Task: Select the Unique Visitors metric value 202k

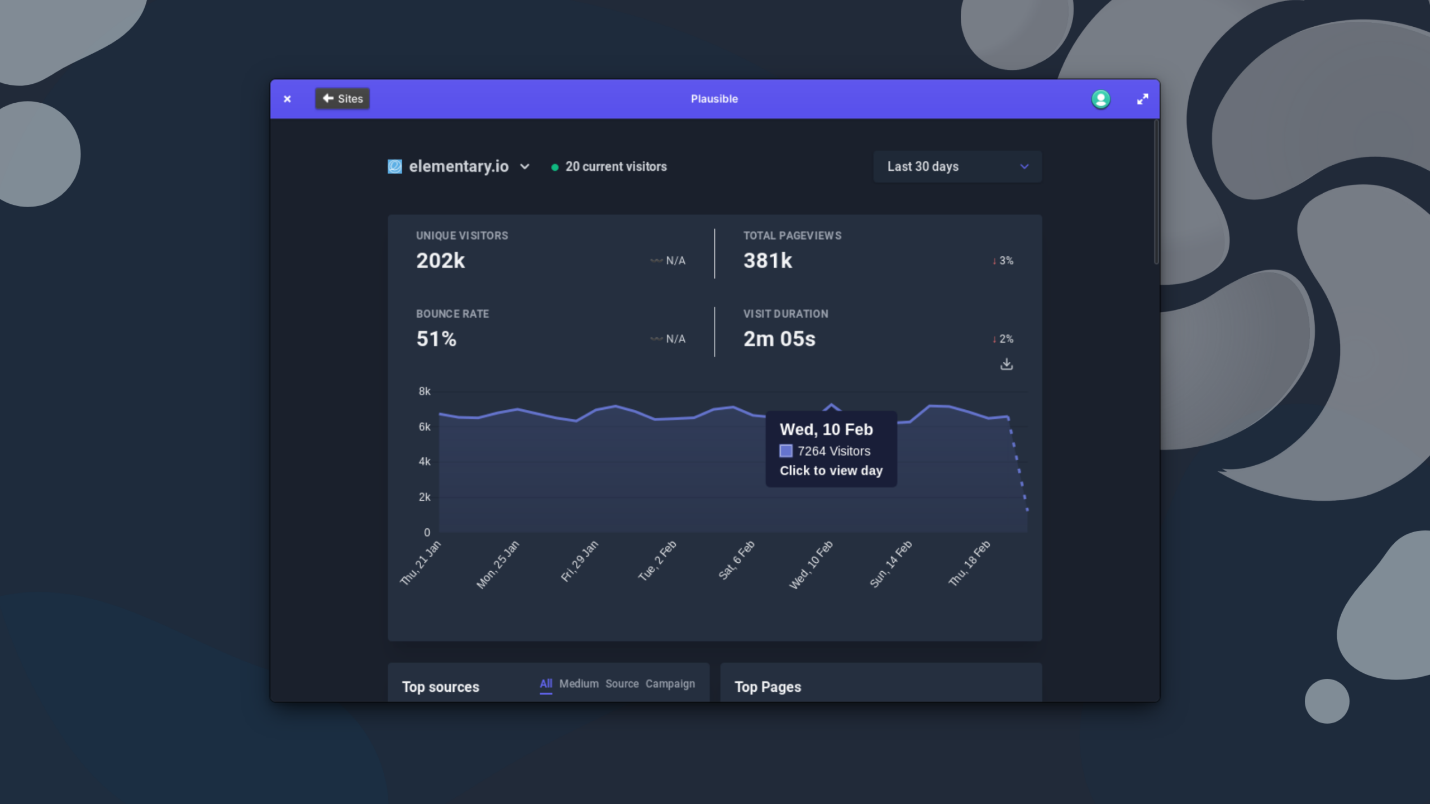Action: point(440,260)
